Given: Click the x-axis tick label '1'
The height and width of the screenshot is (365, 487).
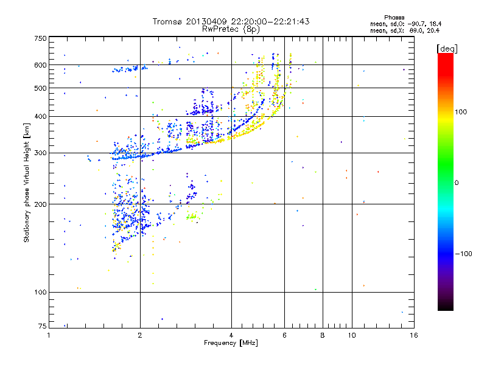Looking at the screenshot, I should [x=49, y=335].
